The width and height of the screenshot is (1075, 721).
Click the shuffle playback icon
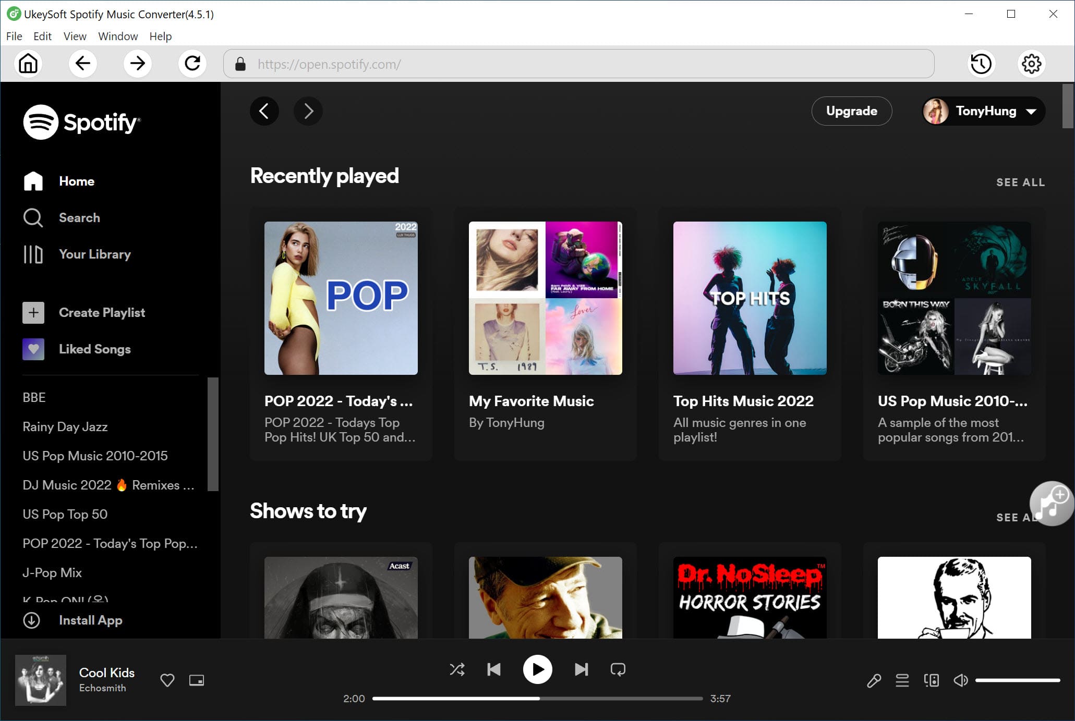[456, 669]
